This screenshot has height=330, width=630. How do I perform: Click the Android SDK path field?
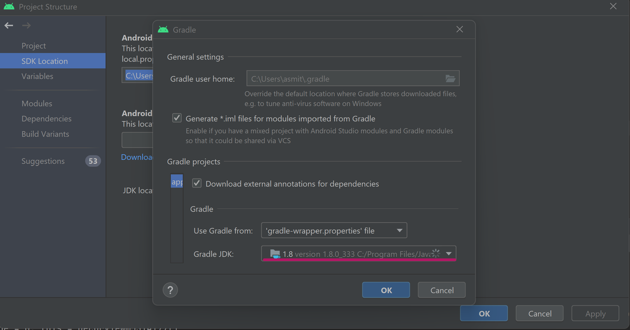[x=137, y=75]
